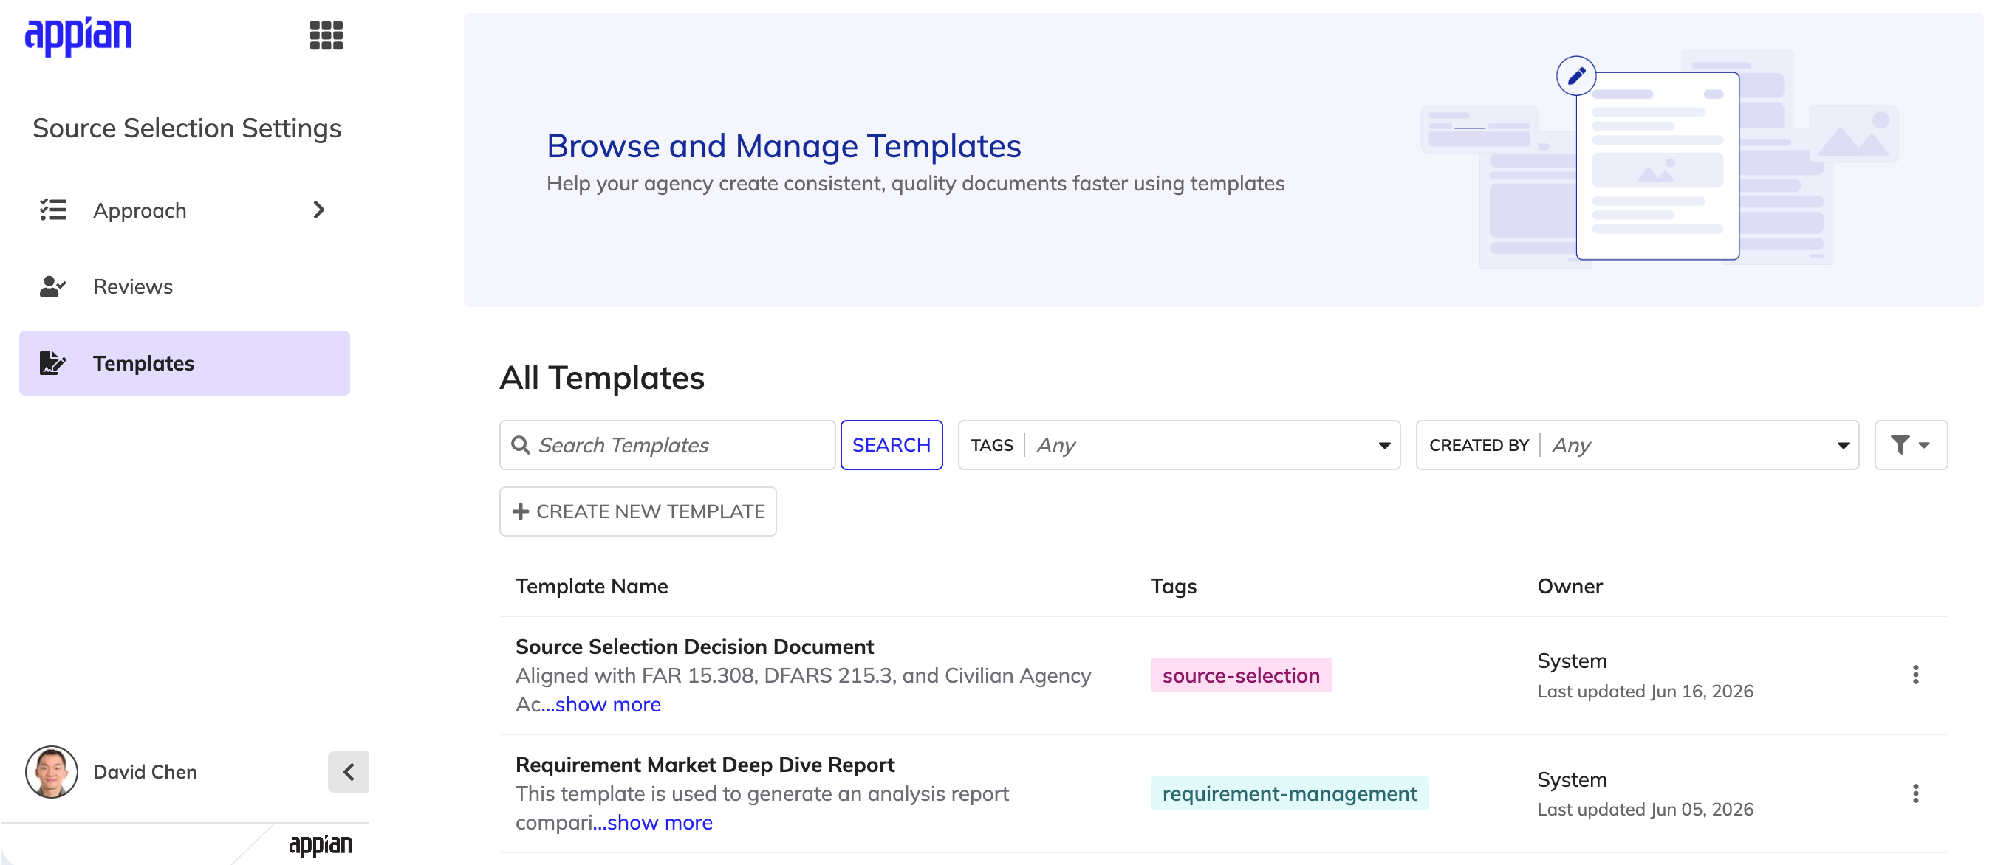Click the David Chen user name
The height and width of the screenshot is (865, 2012).
145,771
